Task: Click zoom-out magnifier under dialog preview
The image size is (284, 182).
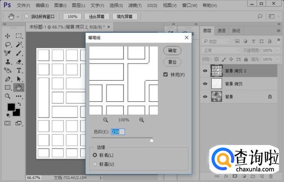Action: tap(106, 120)
